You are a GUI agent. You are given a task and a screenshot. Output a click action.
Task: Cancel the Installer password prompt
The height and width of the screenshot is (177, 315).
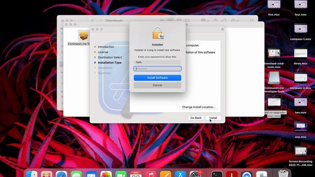click(157, 85)
